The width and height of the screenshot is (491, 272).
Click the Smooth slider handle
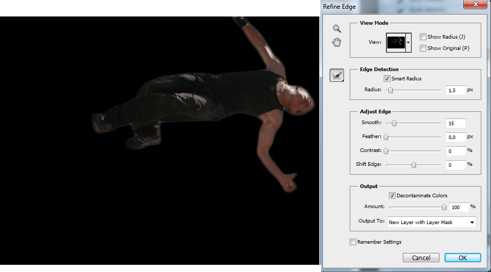[394, 123]
